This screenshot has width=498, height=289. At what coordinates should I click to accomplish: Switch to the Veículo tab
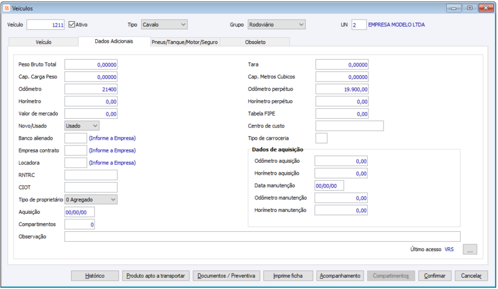[44, 42]
